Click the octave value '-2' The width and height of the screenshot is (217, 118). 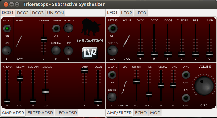68,36
